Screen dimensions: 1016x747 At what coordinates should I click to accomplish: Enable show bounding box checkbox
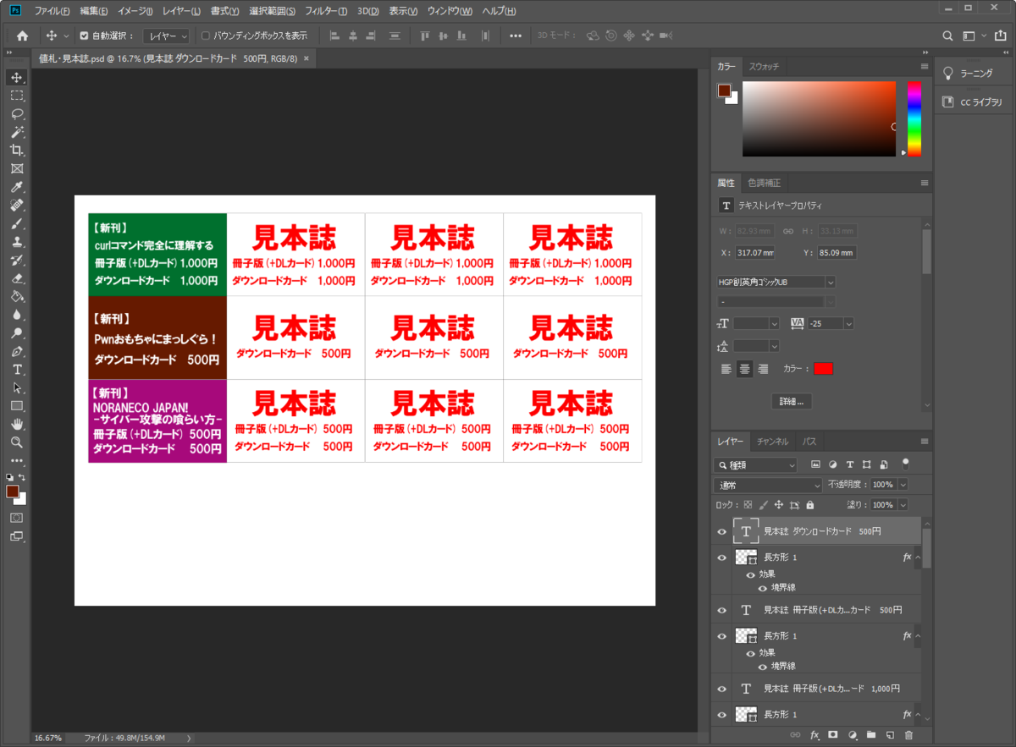206,36
